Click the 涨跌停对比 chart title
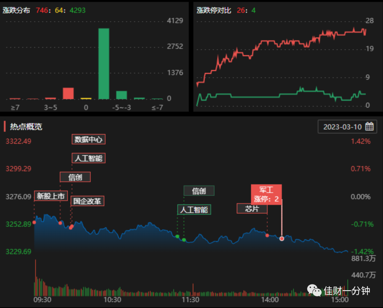 tap(214, 10)
